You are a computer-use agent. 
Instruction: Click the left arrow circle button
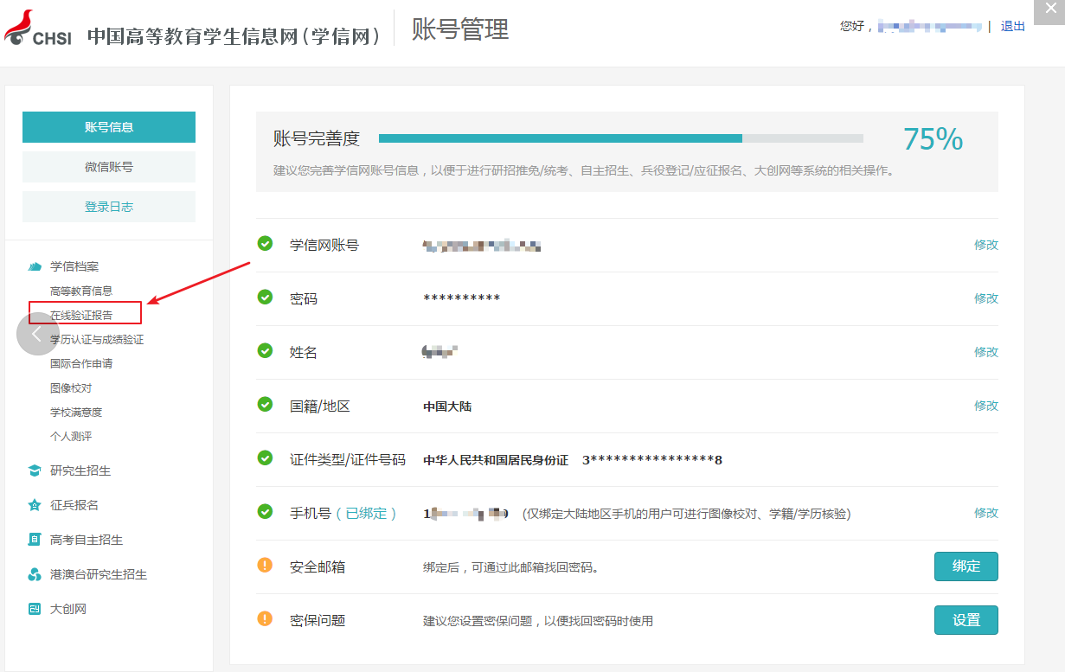(x=37, y=334)
